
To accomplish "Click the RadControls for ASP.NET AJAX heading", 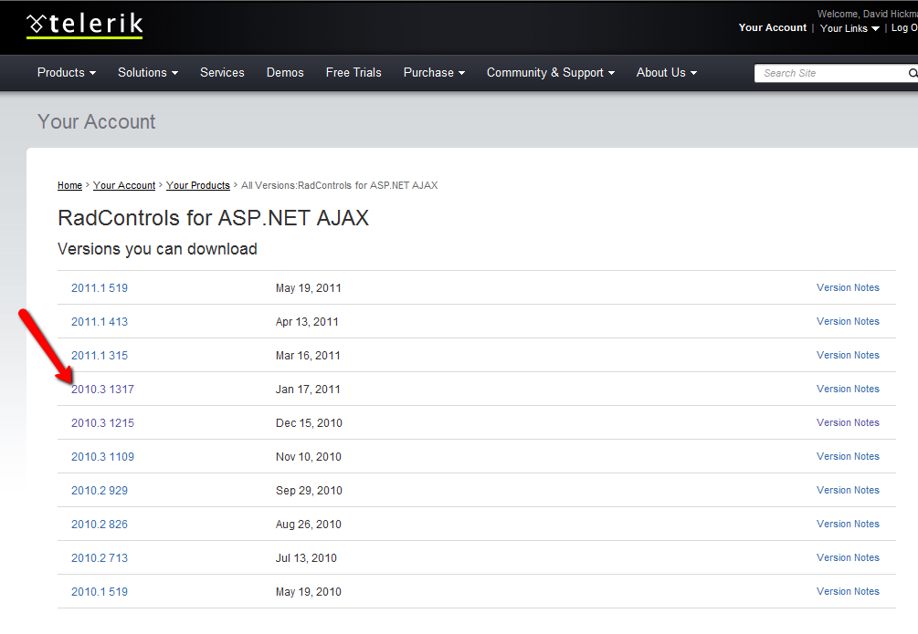I will 213,218.
